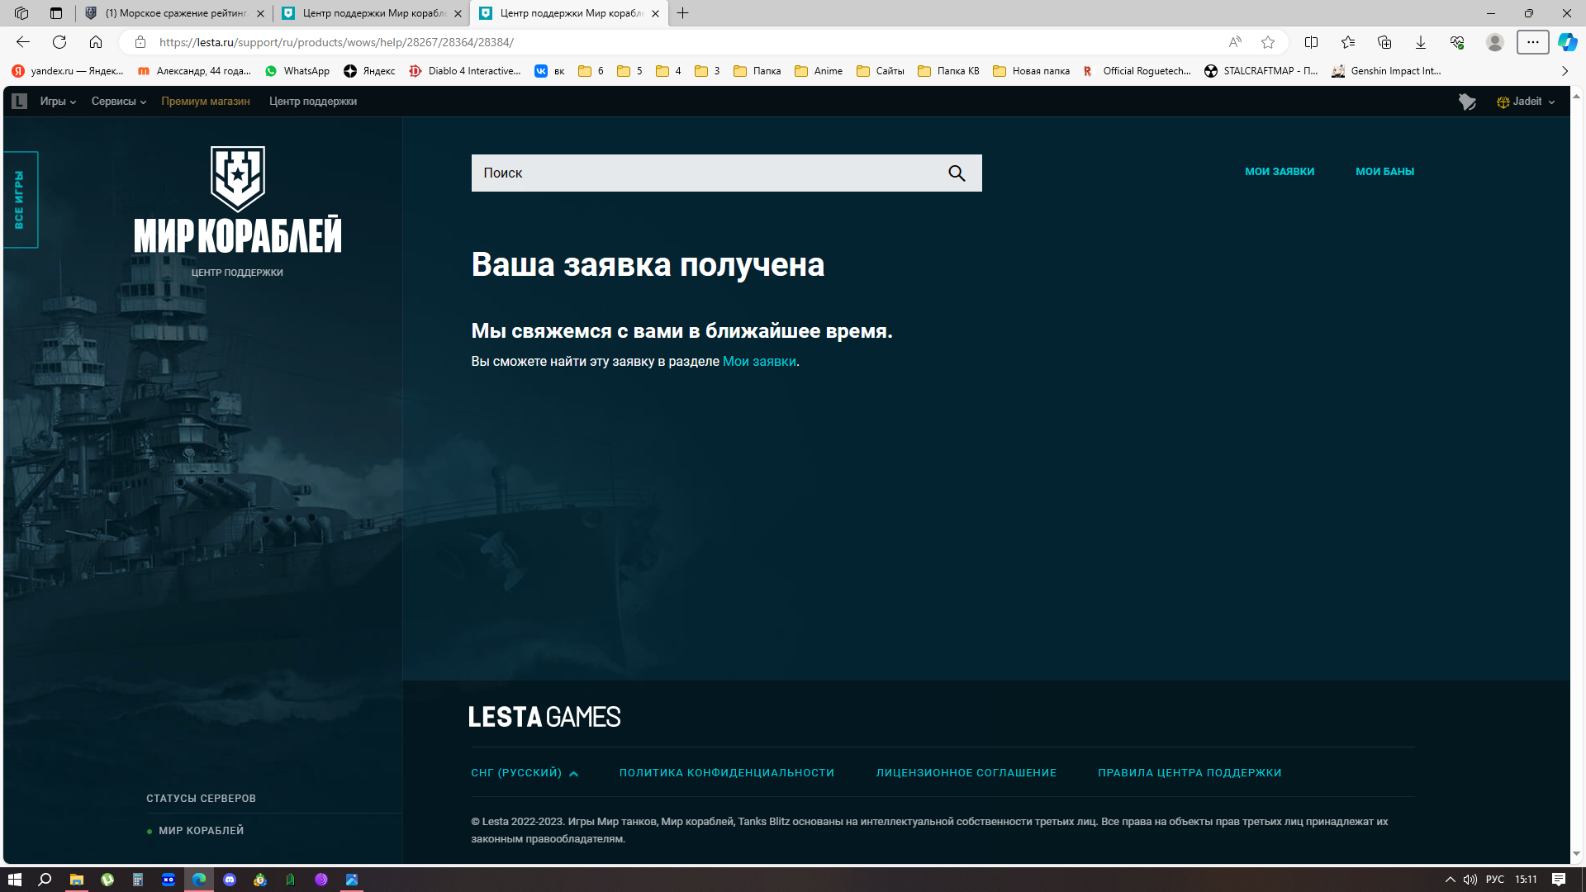Open the Anime bookmarks folder
This screenshot has height=892, width=1586.
pos(819,71)
